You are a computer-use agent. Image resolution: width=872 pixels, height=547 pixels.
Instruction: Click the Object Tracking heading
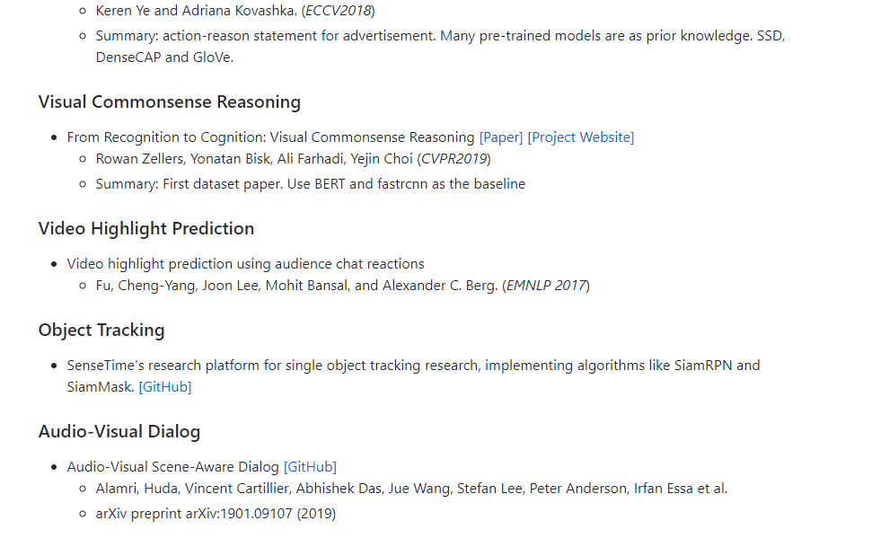point(101,330)
